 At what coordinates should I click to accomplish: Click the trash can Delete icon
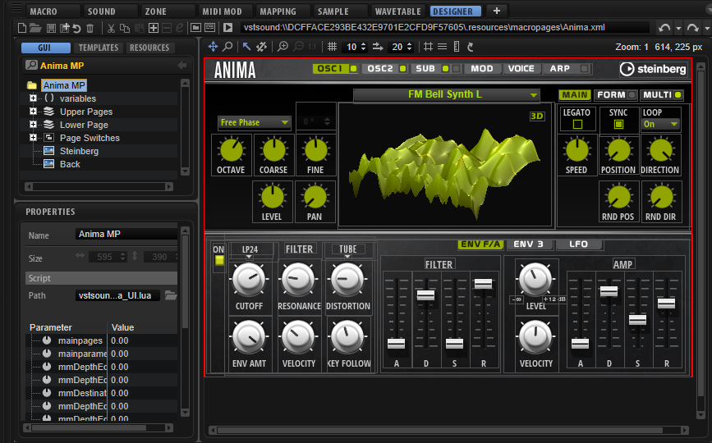(90, 28)
